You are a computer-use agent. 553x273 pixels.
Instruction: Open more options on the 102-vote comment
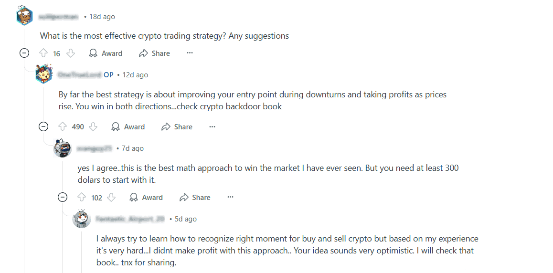[x=230, y=197]
